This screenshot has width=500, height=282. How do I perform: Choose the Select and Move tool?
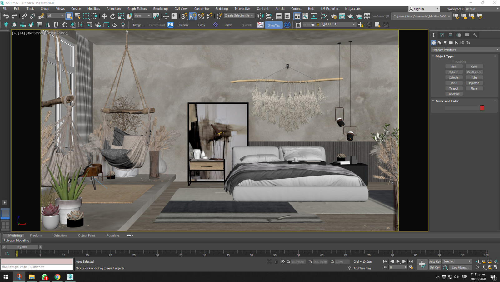104,16
